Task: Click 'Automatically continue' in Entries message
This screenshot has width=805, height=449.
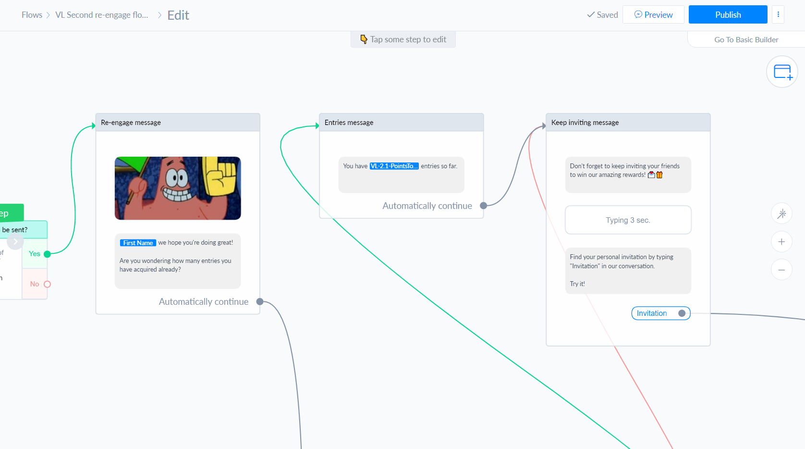Action: [427, 206]
